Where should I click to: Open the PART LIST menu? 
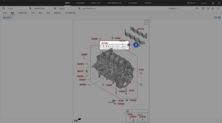(96, 3)
